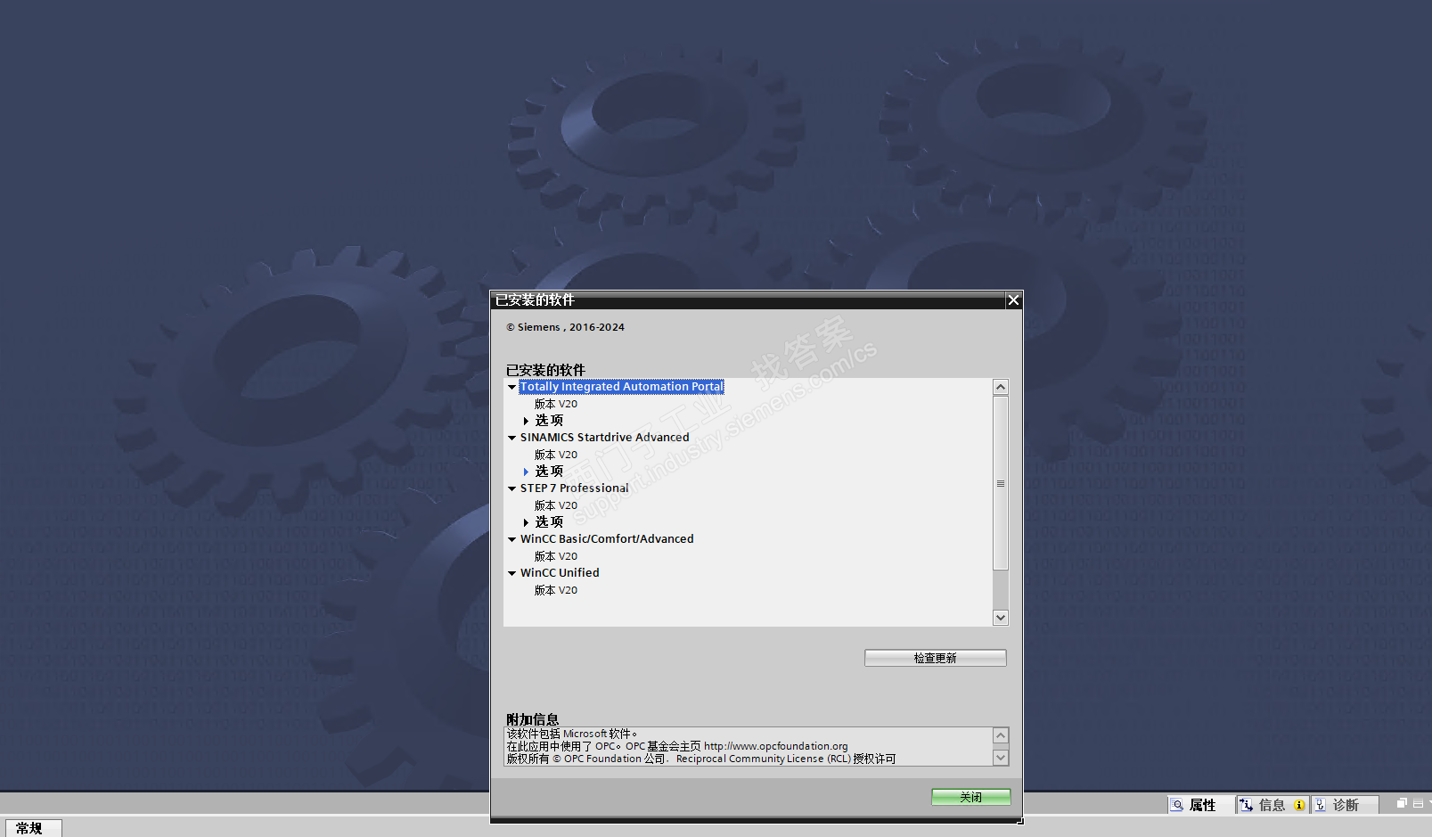
Task: Click the float-window icon in inspector bar
Action: [1402, 803]
